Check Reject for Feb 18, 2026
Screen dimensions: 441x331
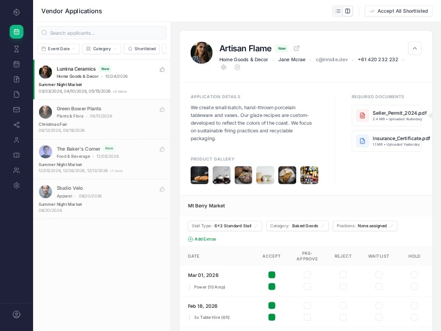(x=343, y=306)
